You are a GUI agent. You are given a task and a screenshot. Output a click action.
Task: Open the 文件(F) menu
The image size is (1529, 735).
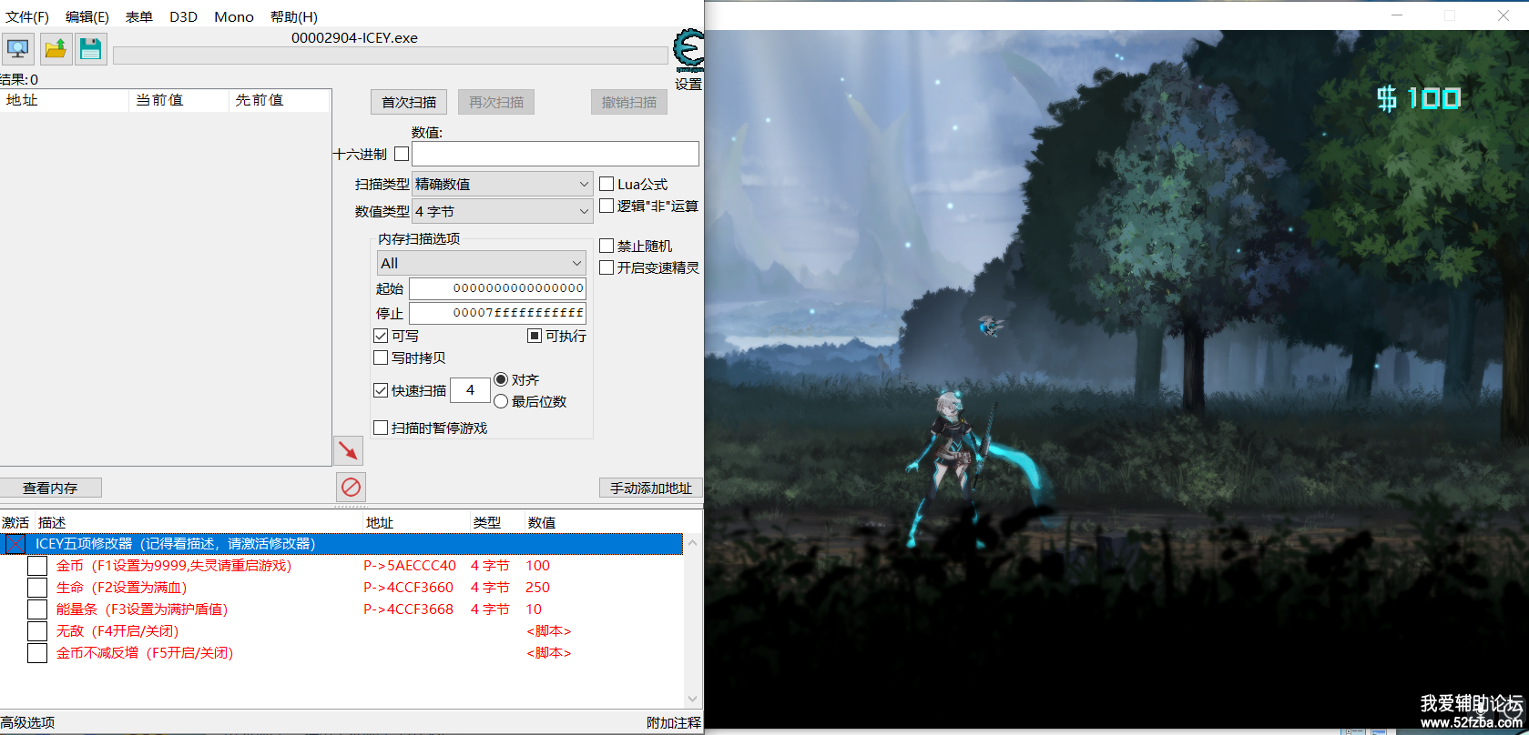point(27,16)
